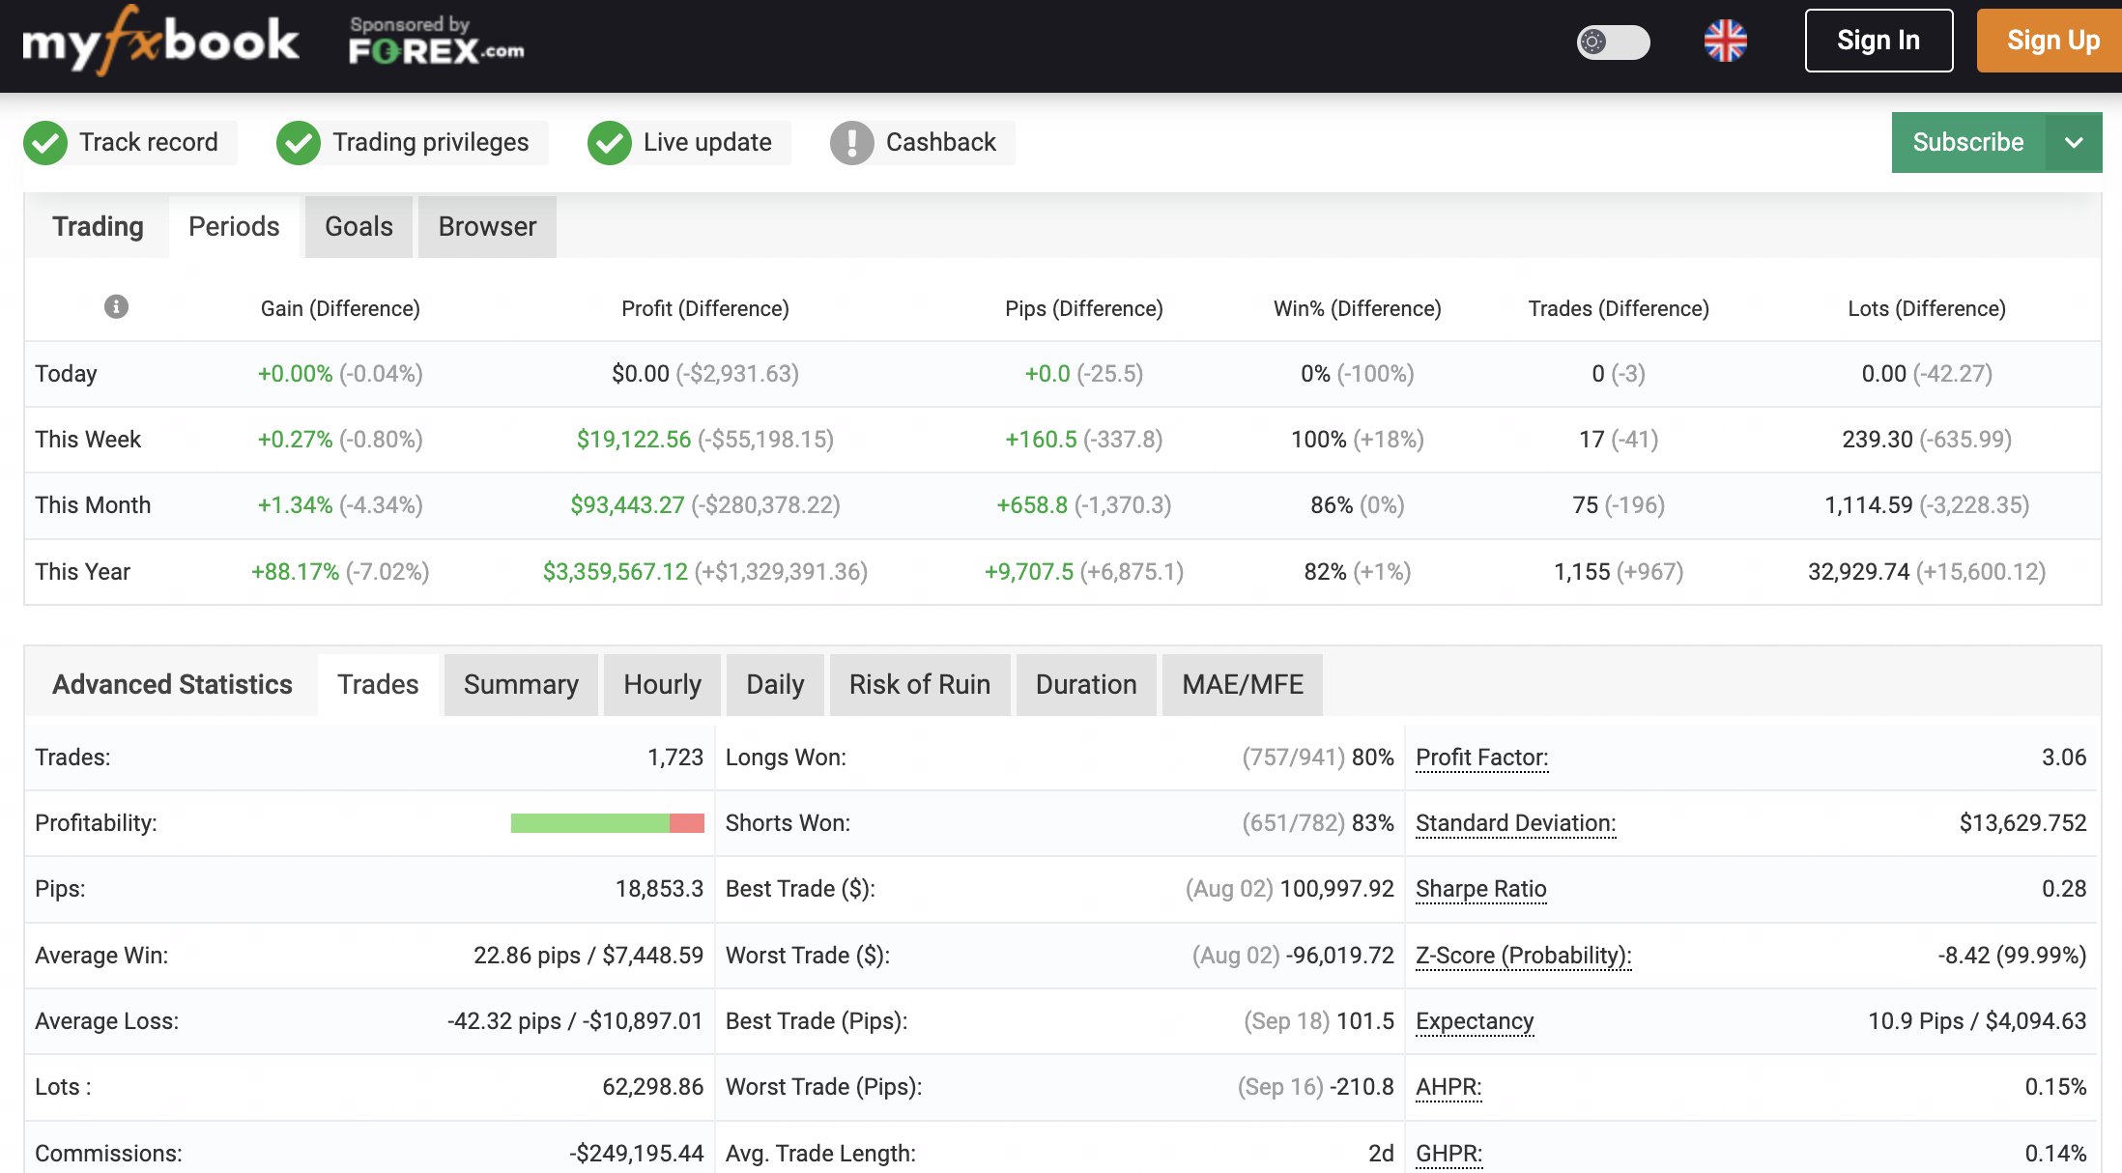Open the Sharpe Ratio link

(1480, 889)
